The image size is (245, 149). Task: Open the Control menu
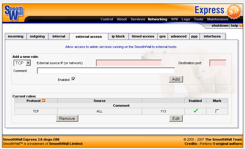107,19
